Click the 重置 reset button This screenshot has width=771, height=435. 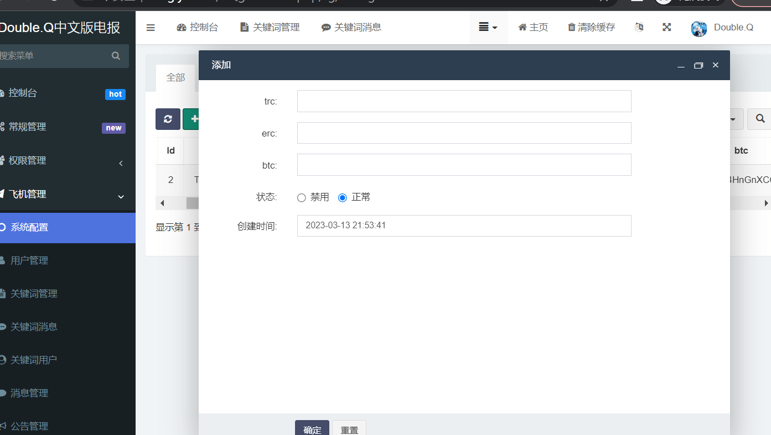(x=349, y=429)
